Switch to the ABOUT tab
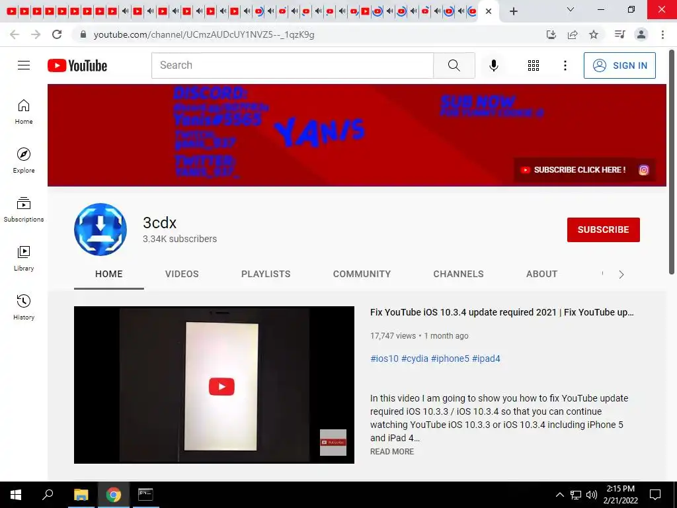 [x=541, y=274]
